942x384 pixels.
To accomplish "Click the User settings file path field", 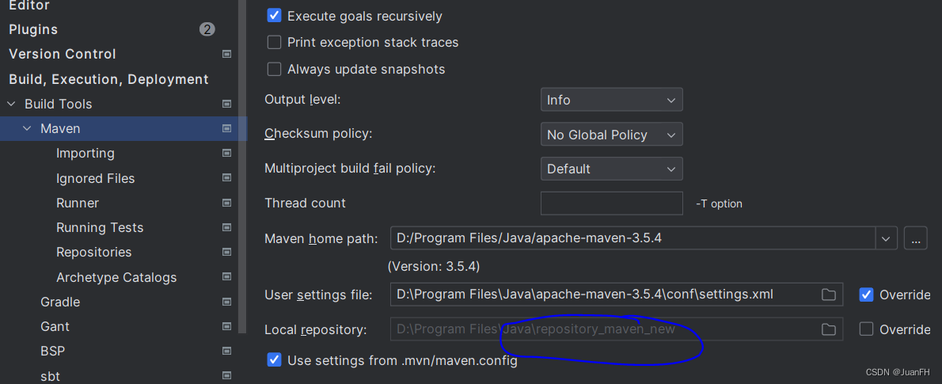I will click(x=617, y=295).
